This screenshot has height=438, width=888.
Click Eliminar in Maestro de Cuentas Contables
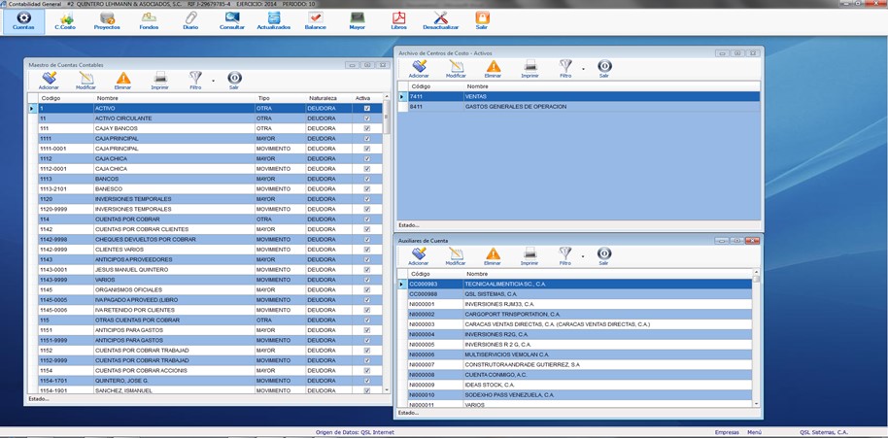[122, 81]
